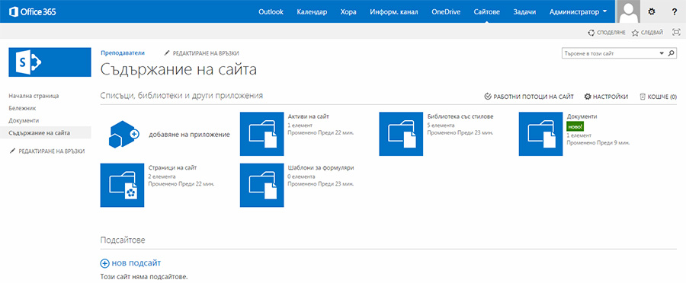Open Задачи in the top navigation
This screenshot has width=686, height=283.
coord(524,12)
